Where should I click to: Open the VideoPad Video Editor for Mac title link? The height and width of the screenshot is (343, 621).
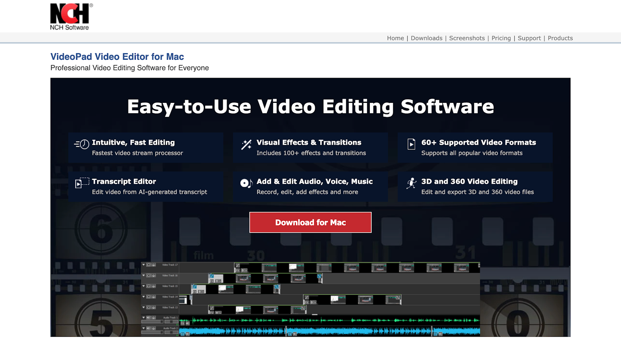click(x=117, y=57)
